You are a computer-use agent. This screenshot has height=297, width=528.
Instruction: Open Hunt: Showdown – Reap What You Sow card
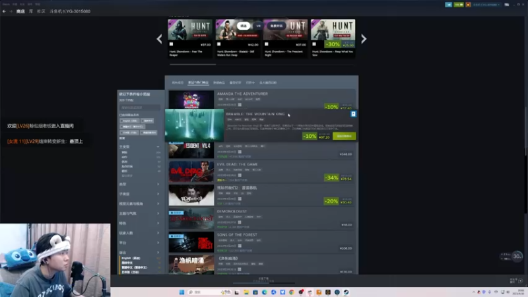333,38
